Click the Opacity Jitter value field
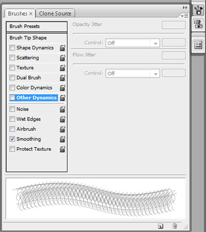Screen dimensions: 206x232 174,25
